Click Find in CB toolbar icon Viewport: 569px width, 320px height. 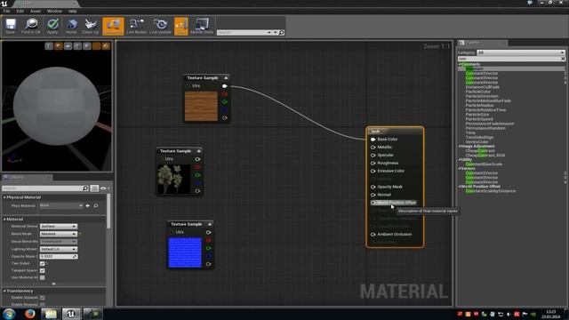tap(31, 26)
